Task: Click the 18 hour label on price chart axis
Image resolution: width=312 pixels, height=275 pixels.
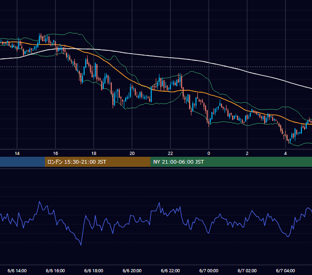Action: (x=94, y=154)
